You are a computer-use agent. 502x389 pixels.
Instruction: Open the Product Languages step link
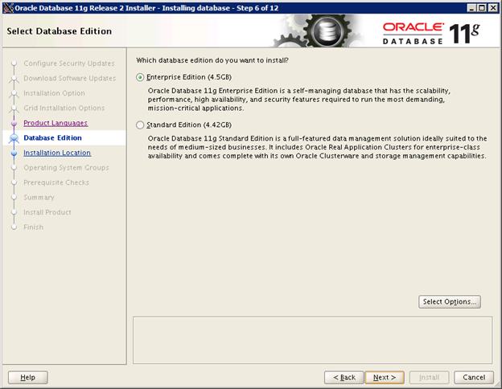tap(56, 123)
